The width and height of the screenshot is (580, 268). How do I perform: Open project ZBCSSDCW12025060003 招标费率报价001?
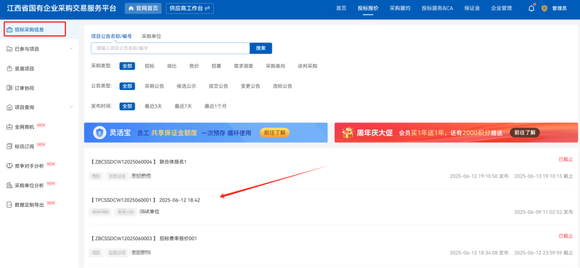[144, 239]
